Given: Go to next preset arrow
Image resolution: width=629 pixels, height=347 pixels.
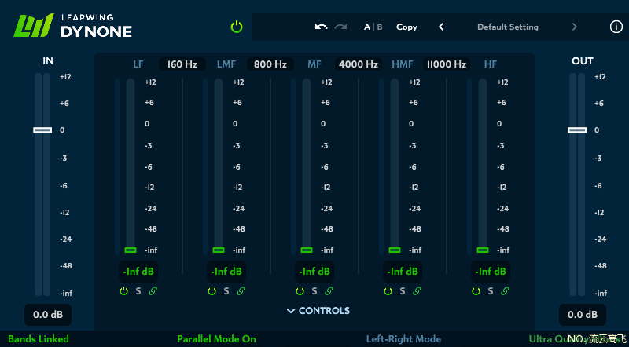Looking at the screenshot, I should [575, 27].
